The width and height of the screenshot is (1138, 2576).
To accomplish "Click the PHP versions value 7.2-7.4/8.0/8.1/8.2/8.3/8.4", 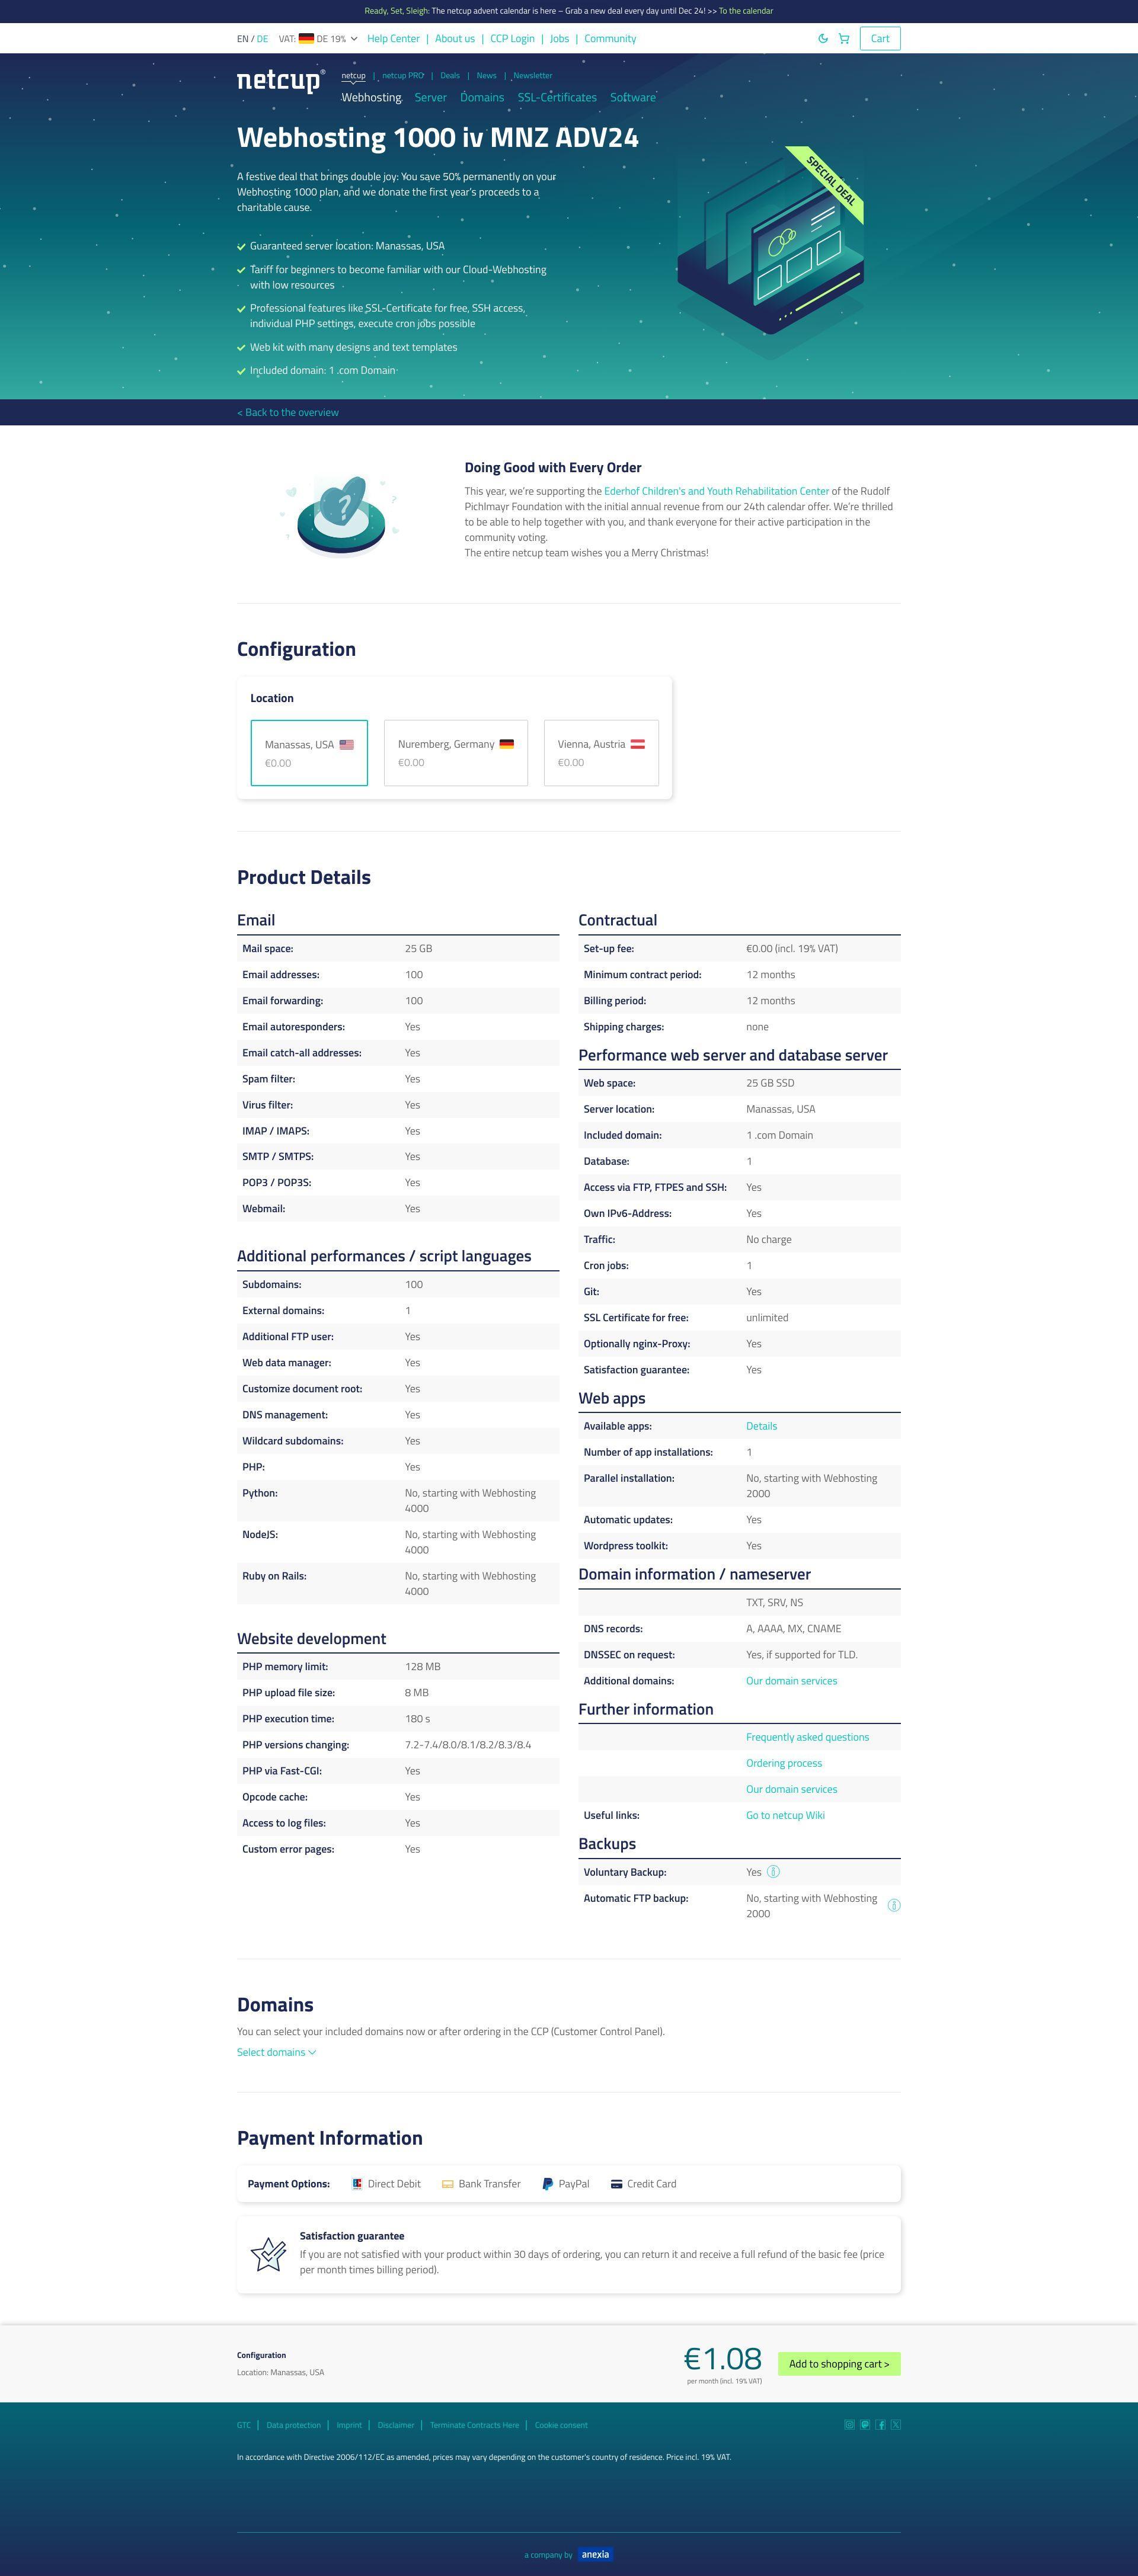I will pos(468,1745).
